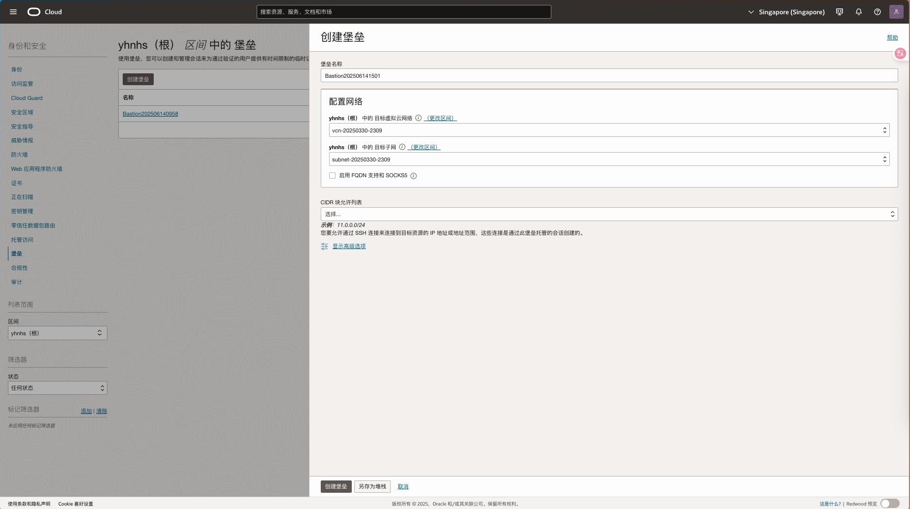Open the region selector Singapore dropdown

pos(786,12)
